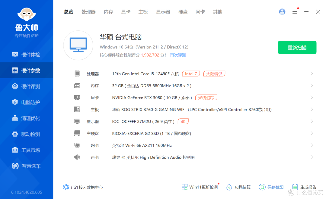Screen dimensions: 326x199
Task: Switch to the 硬盘 tab
Action: (183, 12)
